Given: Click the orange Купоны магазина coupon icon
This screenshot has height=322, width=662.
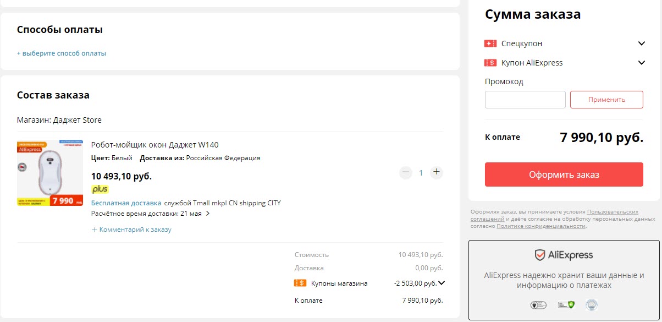Looking at the screenshot, I should [300, 283].
